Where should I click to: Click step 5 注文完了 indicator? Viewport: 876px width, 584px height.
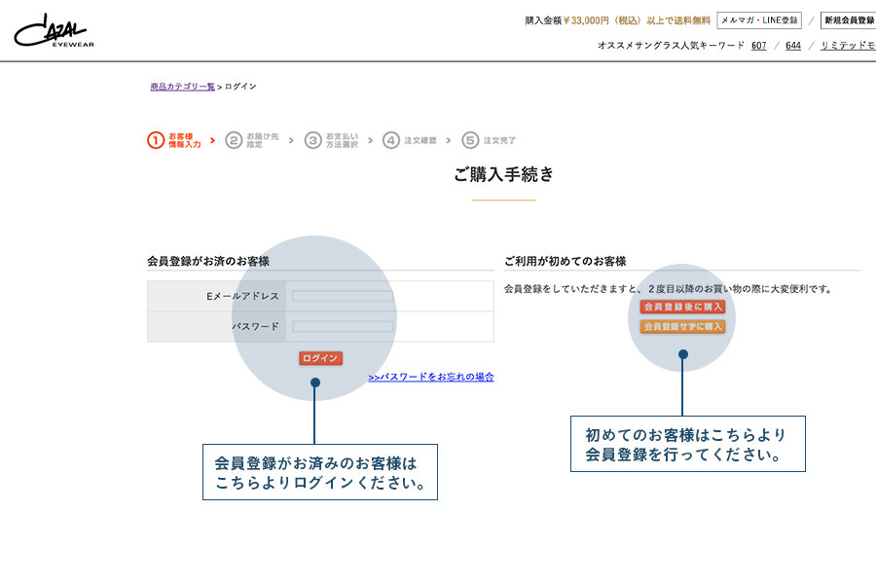(489, 140)
